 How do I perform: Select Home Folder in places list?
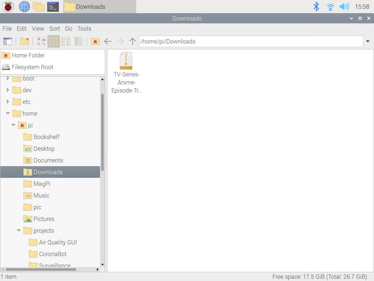click(53, 55)
